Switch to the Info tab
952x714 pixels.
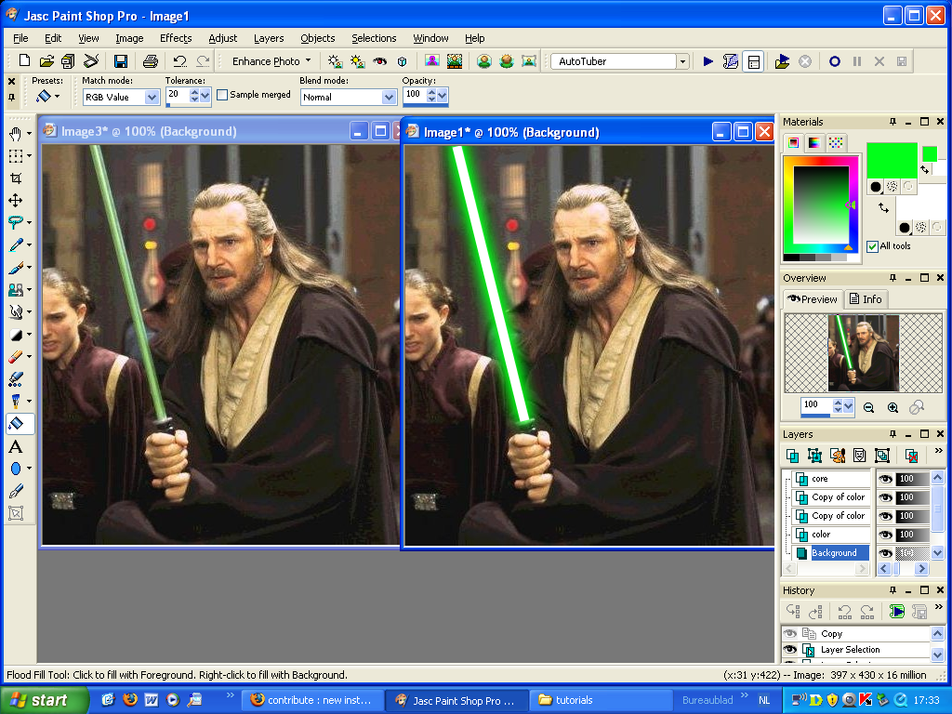click(x=866, y=299)
